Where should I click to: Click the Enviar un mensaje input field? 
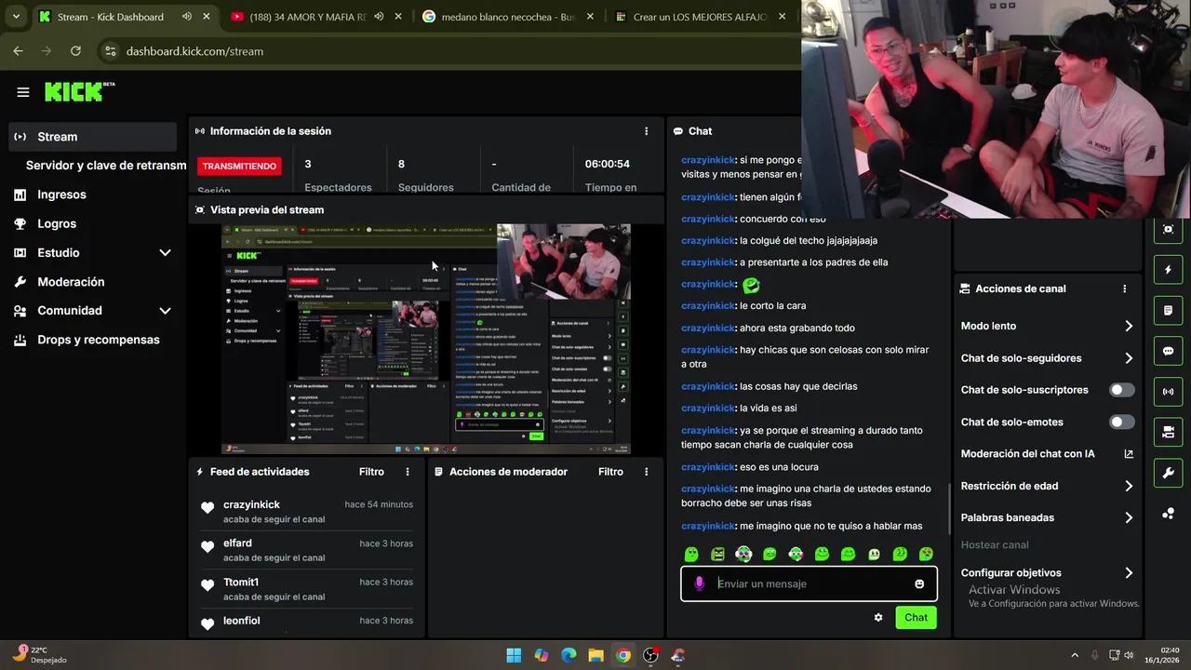click(x=810, y=583)
